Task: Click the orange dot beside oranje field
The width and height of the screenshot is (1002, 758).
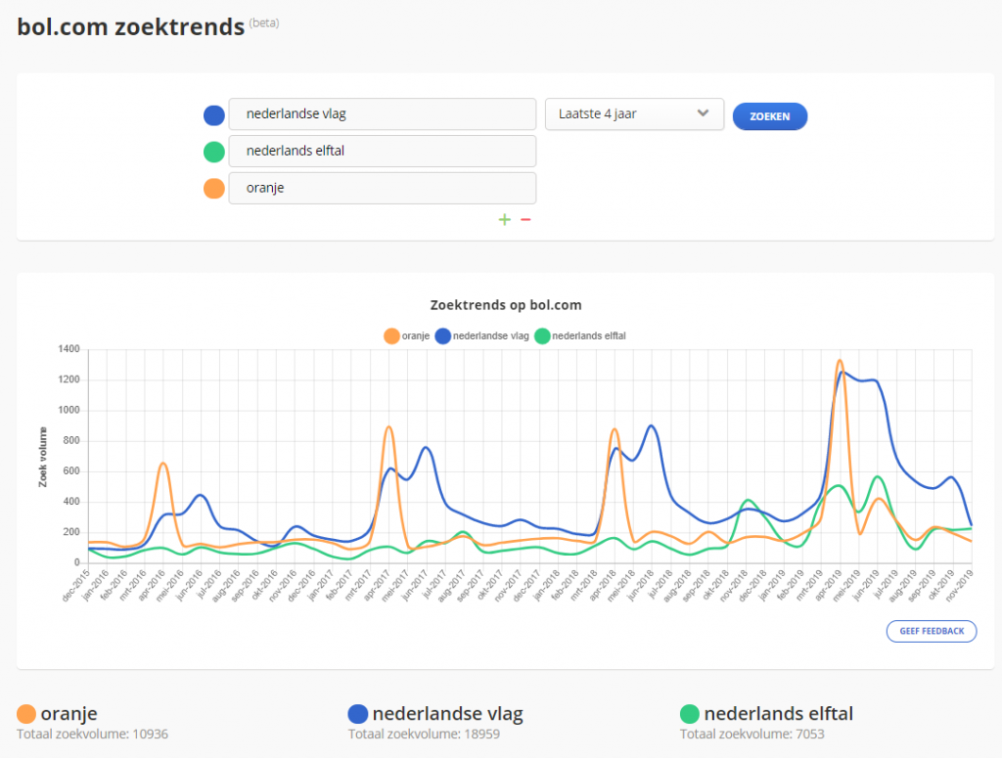Action: pyautogui.click(x=214, y=189)
